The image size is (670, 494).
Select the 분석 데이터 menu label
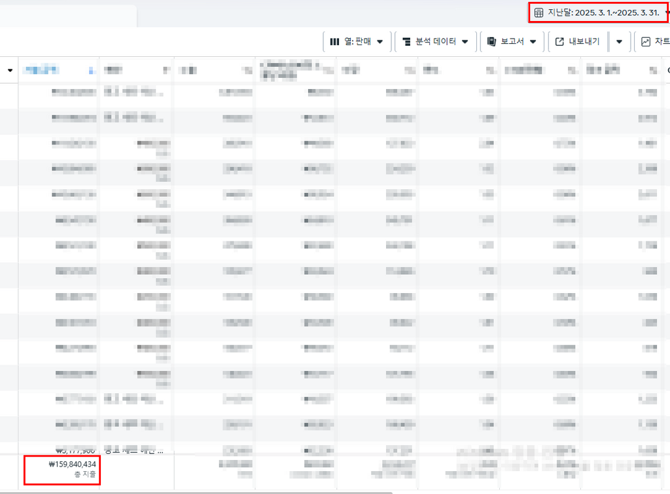pos(436,42)
